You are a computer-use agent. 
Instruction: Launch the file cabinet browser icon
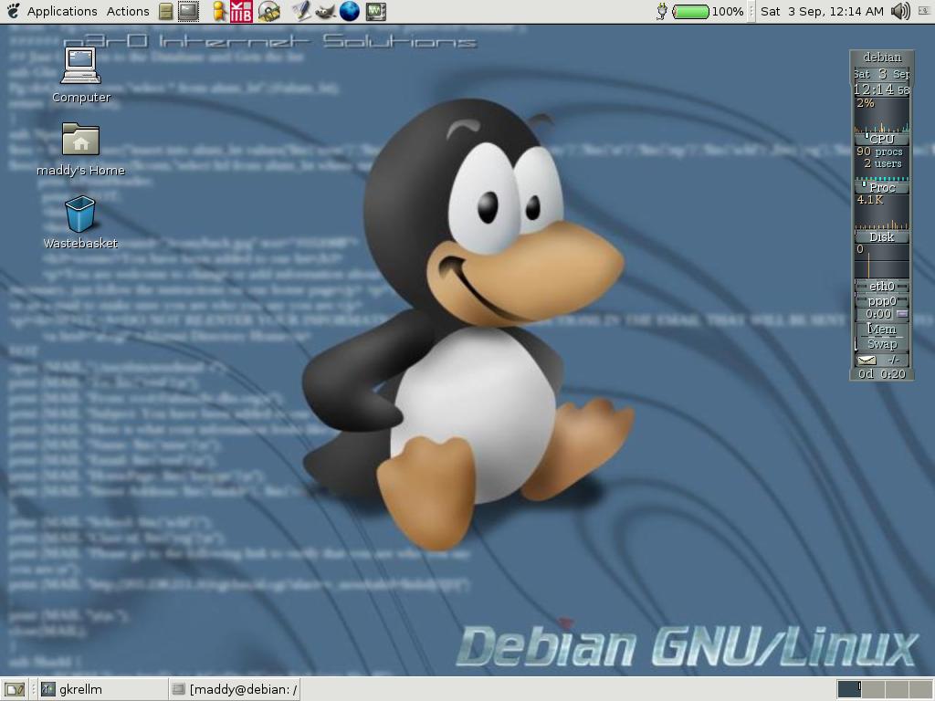[166, 11]
